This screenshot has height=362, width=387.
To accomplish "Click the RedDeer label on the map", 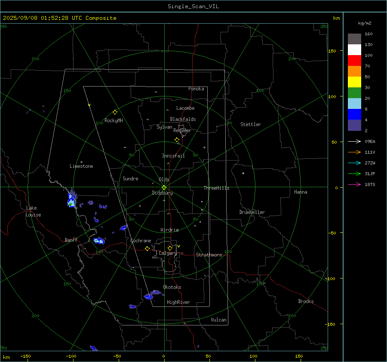I will pyautogui.click(x=182, y=130).
